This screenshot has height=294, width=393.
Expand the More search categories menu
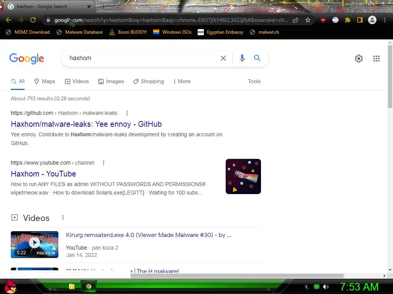[182, 82]
